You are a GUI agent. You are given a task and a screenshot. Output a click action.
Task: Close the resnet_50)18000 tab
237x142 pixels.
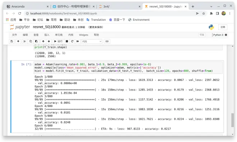(x=185, y=6)
